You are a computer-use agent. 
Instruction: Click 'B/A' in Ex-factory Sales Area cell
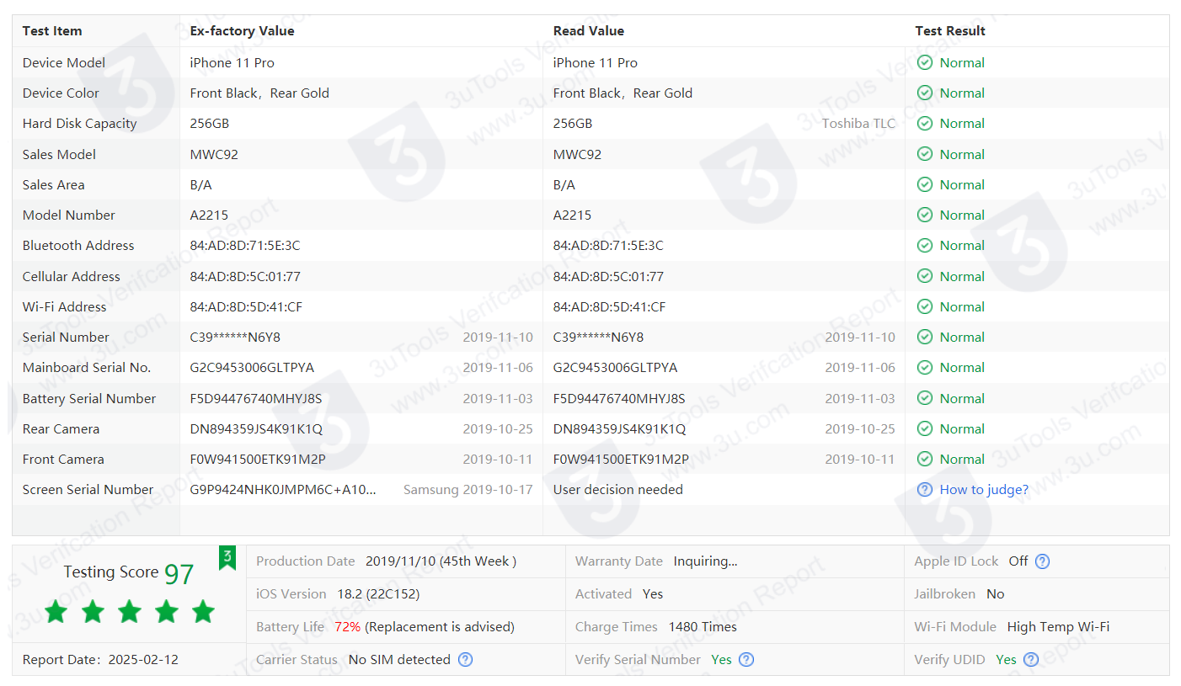click(200, 185)
